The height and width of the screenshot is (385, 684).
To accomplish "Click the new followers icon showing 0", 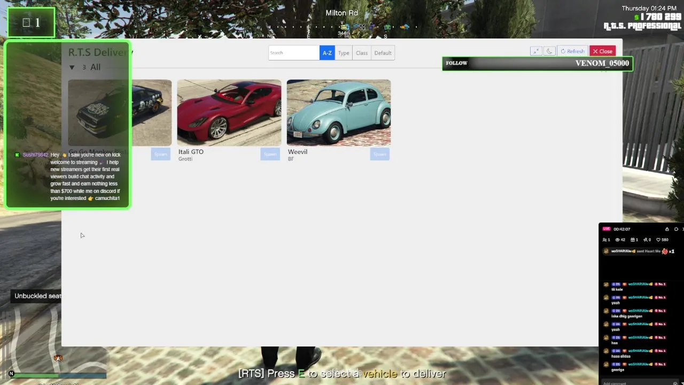I will (646, 240).
